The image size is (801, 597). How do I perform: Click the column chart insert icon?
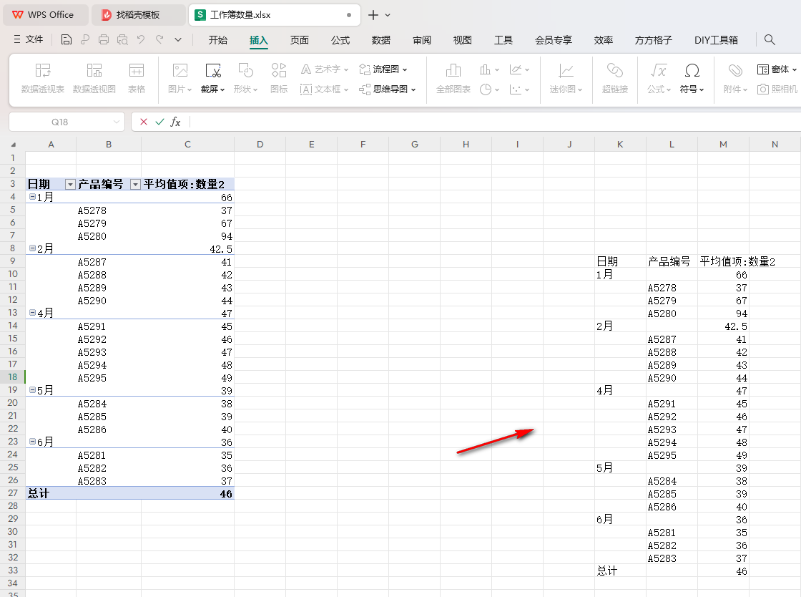[486, 69]
